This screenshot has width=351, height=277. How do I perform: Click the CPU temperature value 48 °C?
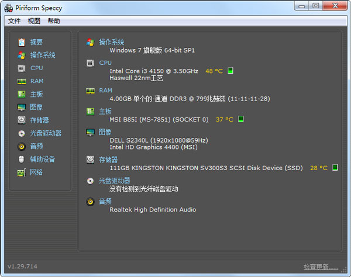point(214,71)
